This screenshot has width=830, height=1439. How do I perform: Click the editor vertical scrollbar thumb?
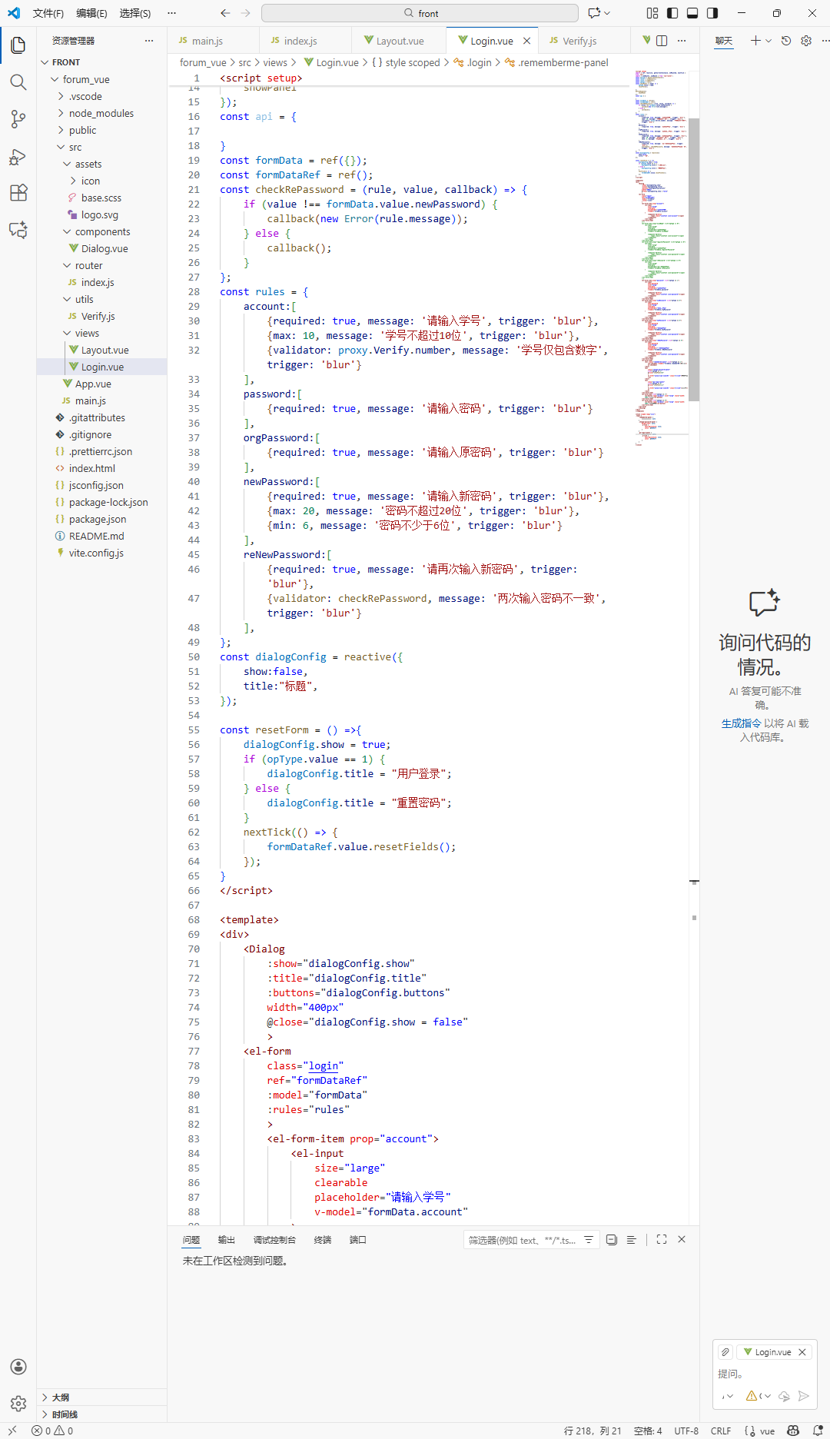click(694, 260)
